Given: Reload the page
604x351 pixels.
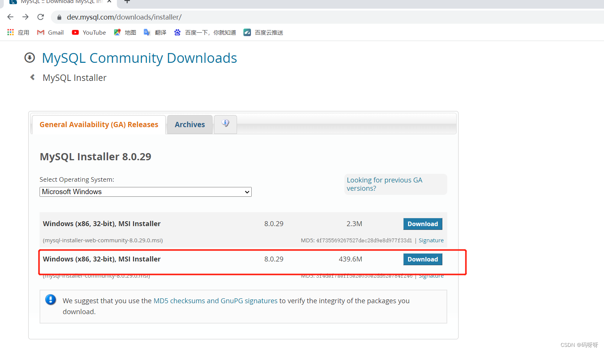Looking at the screenshot, I should (41, 17).
